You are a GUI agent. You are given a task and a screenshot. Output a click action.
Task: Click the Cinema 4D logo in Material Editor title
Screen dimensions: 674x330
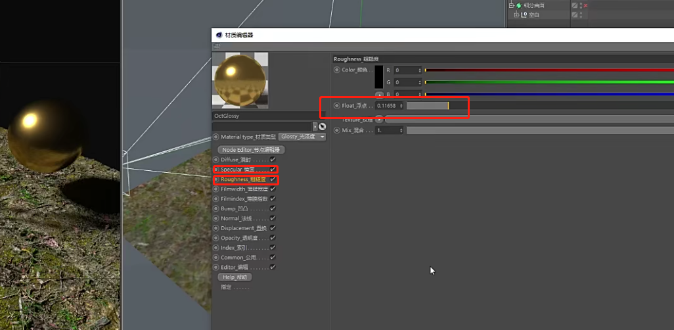[x=219, y=35]
